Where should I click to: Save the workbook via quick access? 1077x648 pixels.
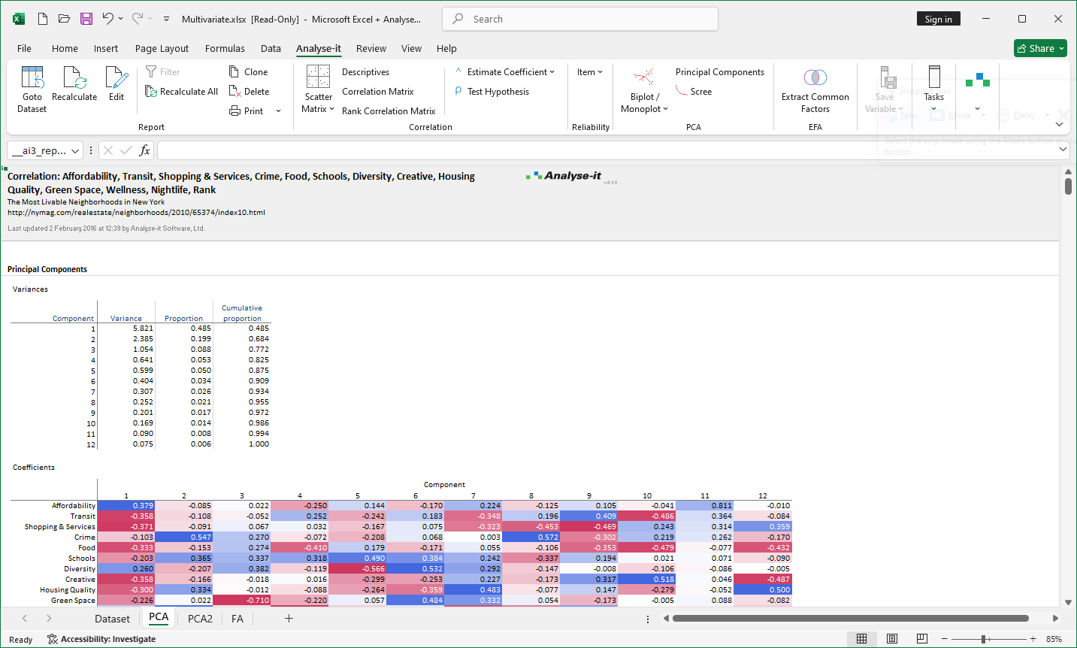coord(86,19)
